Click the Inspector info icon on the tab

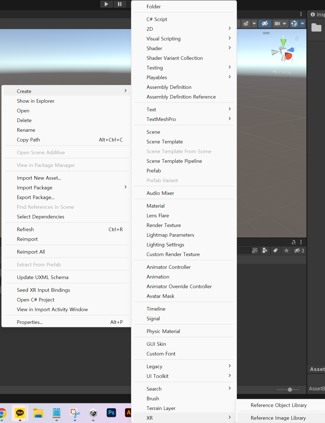313,14
